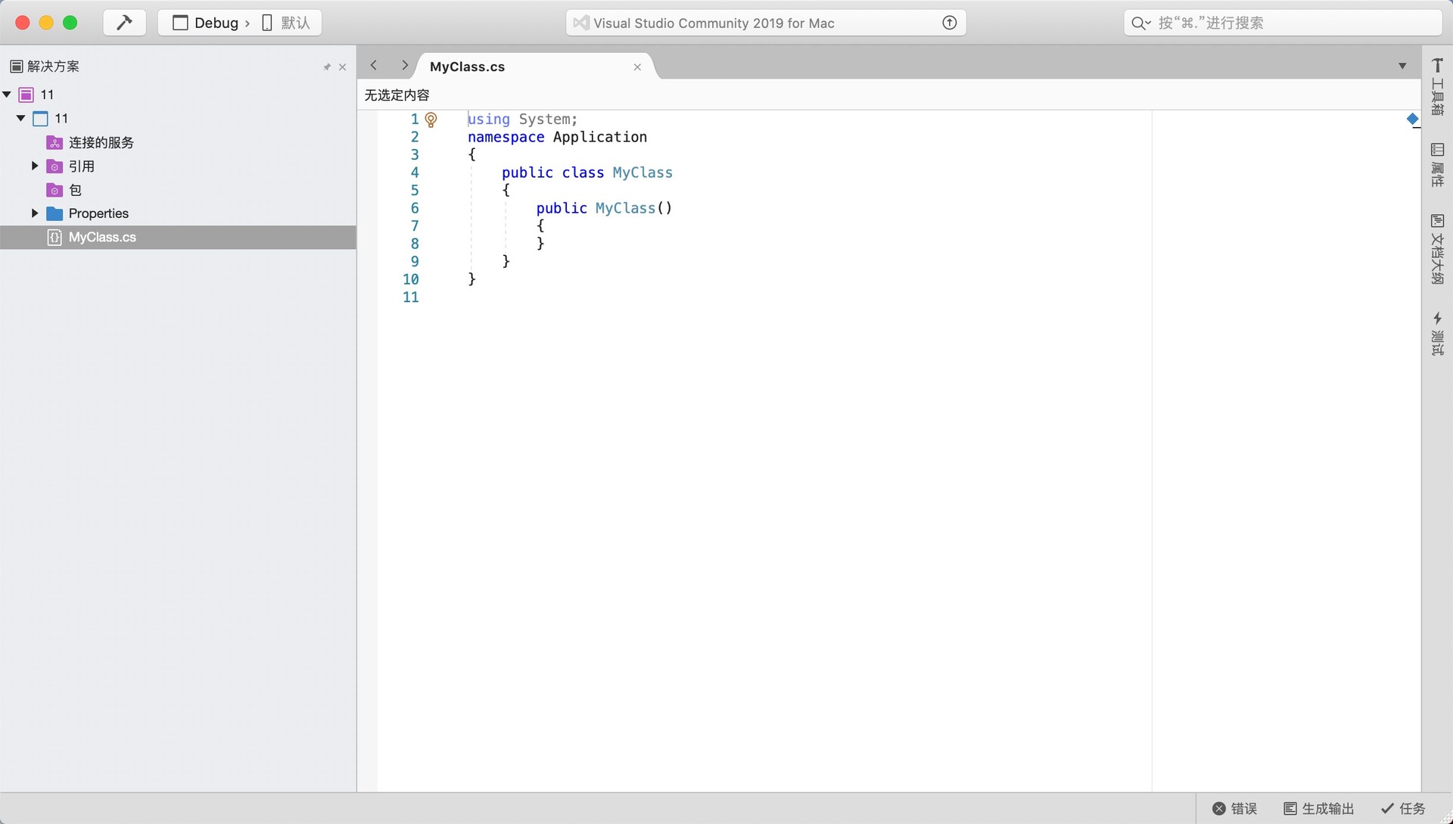
Task: Click the back navigation arrow
Action: pyautogui.click(x=373, y=66)
